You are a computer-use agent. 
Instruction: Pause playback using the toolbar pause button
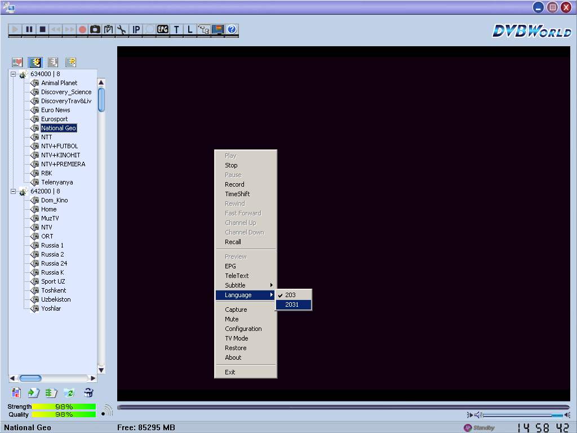[29, 29]
